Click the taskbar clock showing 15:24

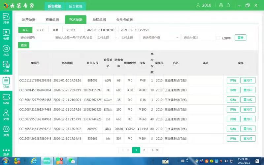[x=244, y=161]
